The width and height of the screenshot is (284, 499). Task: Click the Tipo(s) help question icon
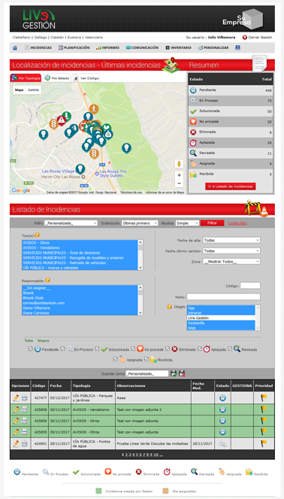(x=37, y=235)
